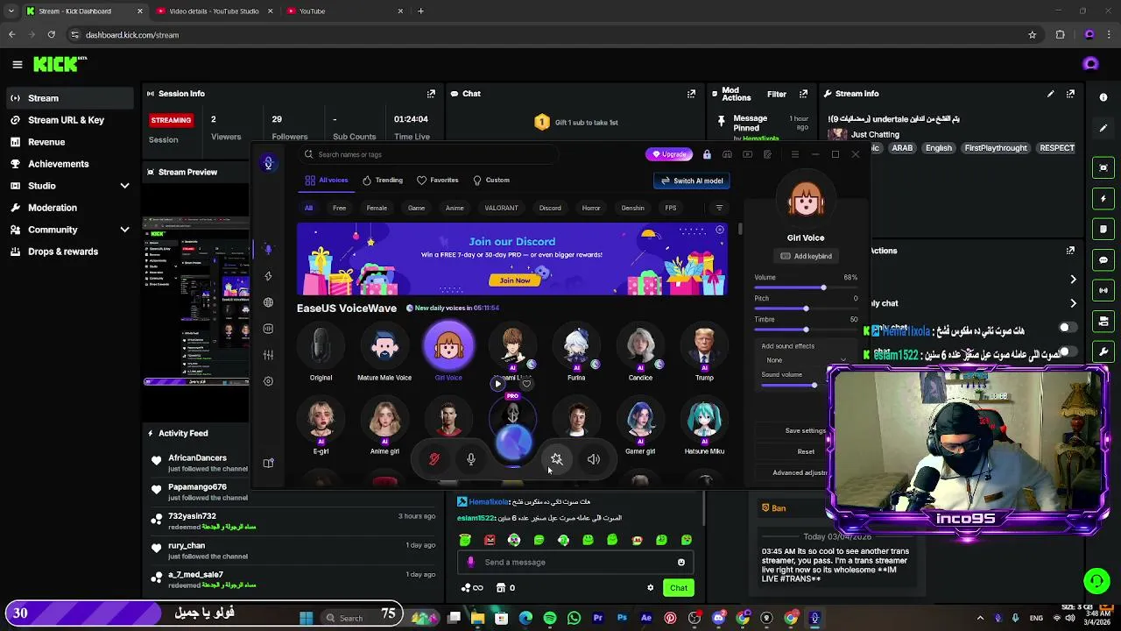The width and height of the screenshot is (1121, 631).
Task: Open WhatsApp from the taskbar
Action: click(x=574, y=618)
